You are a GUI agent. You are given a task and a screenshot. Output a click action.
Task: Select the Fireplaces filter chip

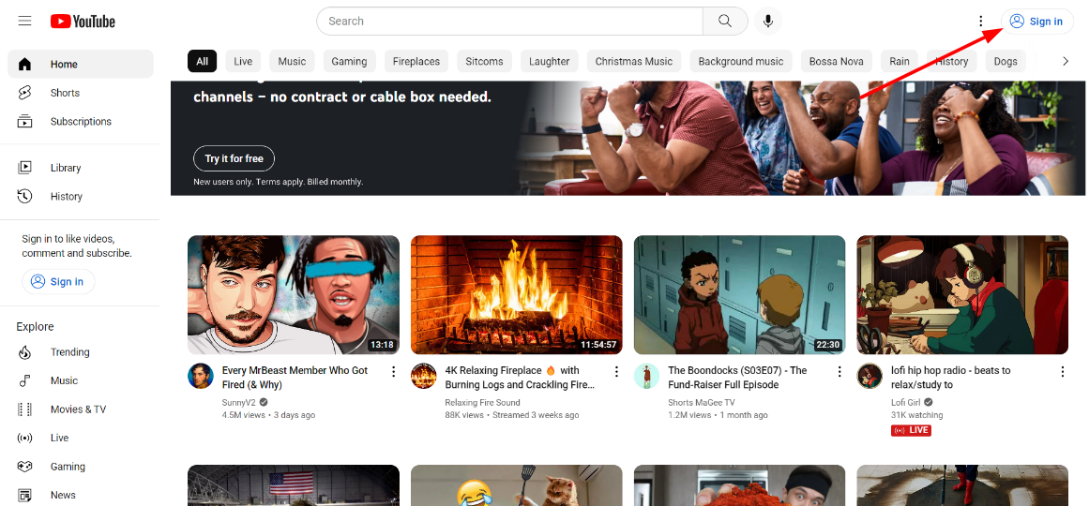click(416, 61)
